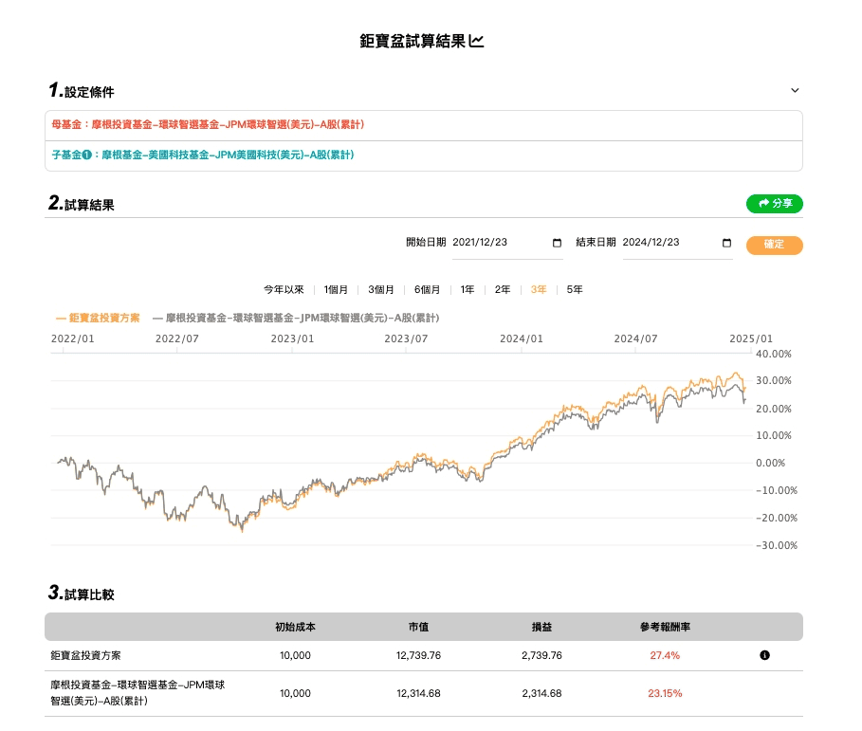
Task: Click the 0.00% y-axis label
Action: [x=770, y=464]
